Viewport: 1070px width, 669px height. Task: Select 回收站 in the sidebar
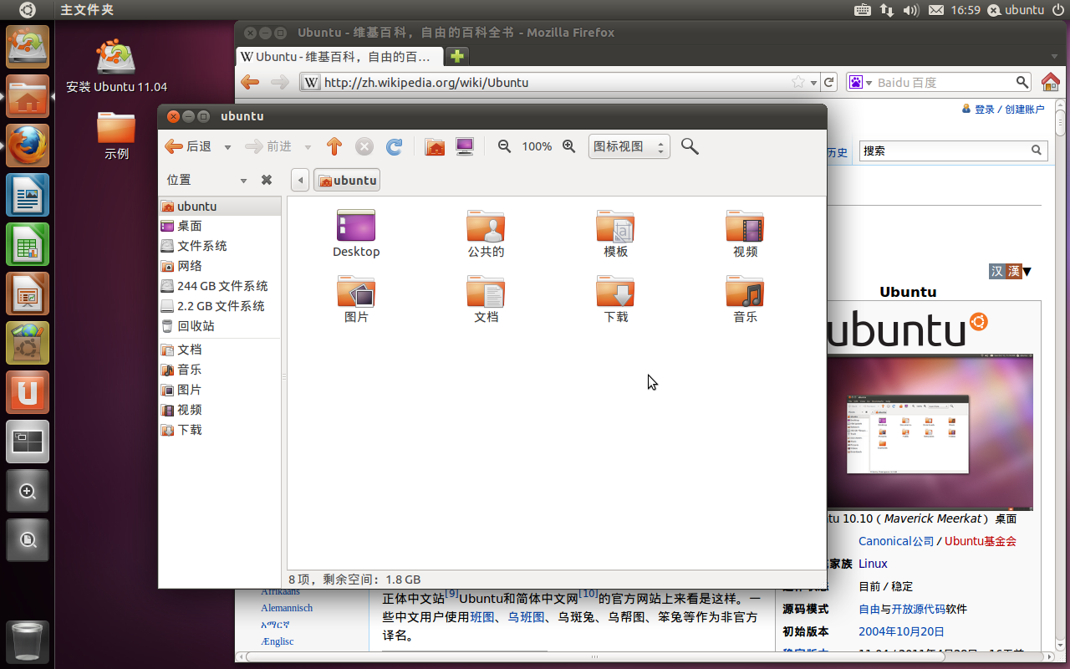(x=196, y=326)
